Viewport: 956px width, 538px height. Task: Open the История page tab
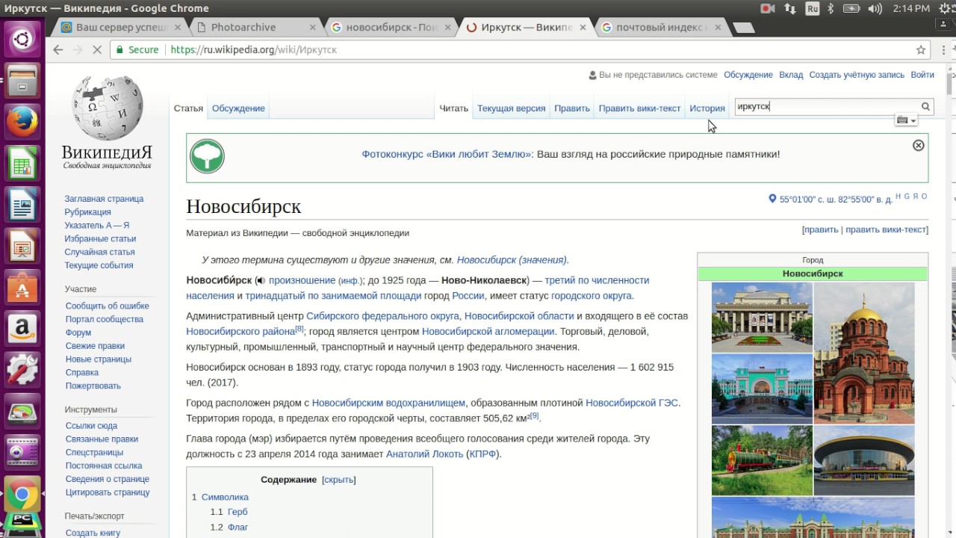[707, 108]
